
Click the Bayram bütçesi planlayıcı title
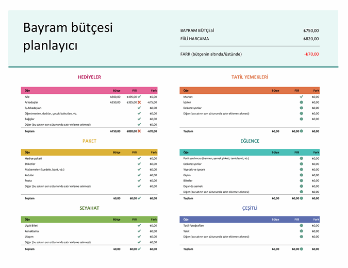(68, 37)
